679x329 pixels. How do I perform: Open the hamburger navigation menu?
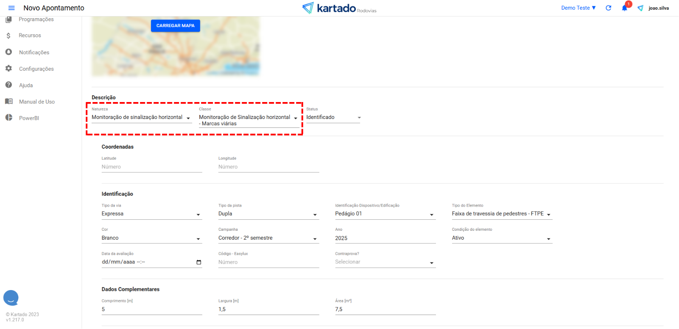(11, 8)
